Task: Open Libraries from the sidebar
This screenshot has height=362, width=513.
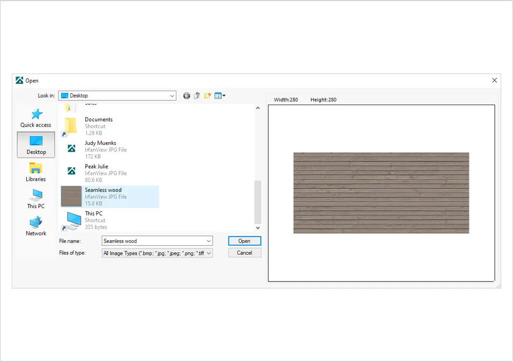Action: pyautogui.click(x=35, y=172)
